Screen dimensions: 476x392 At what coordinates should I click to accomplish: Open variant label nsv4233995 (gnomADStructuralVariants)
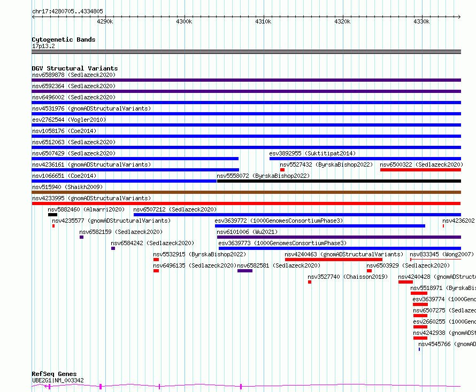[x=91, y=198]
